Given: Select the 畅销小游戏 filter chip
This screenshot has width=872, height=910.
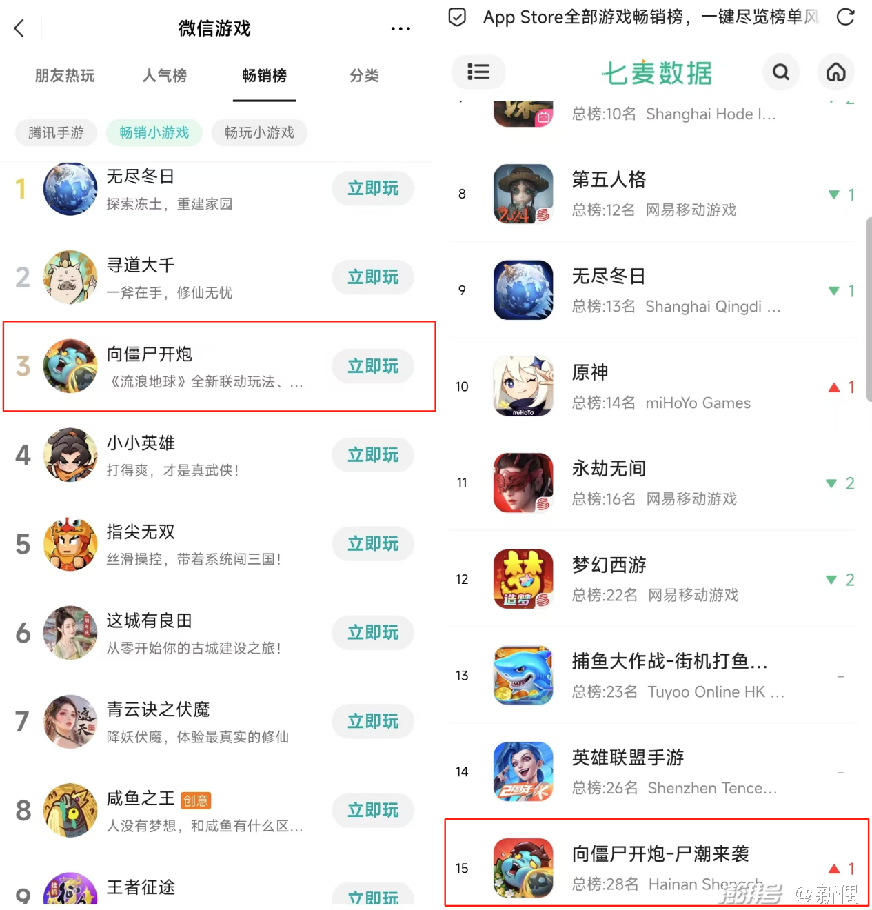Looking at the screenshot, I should pyautogui.click(x=154, y=132).
